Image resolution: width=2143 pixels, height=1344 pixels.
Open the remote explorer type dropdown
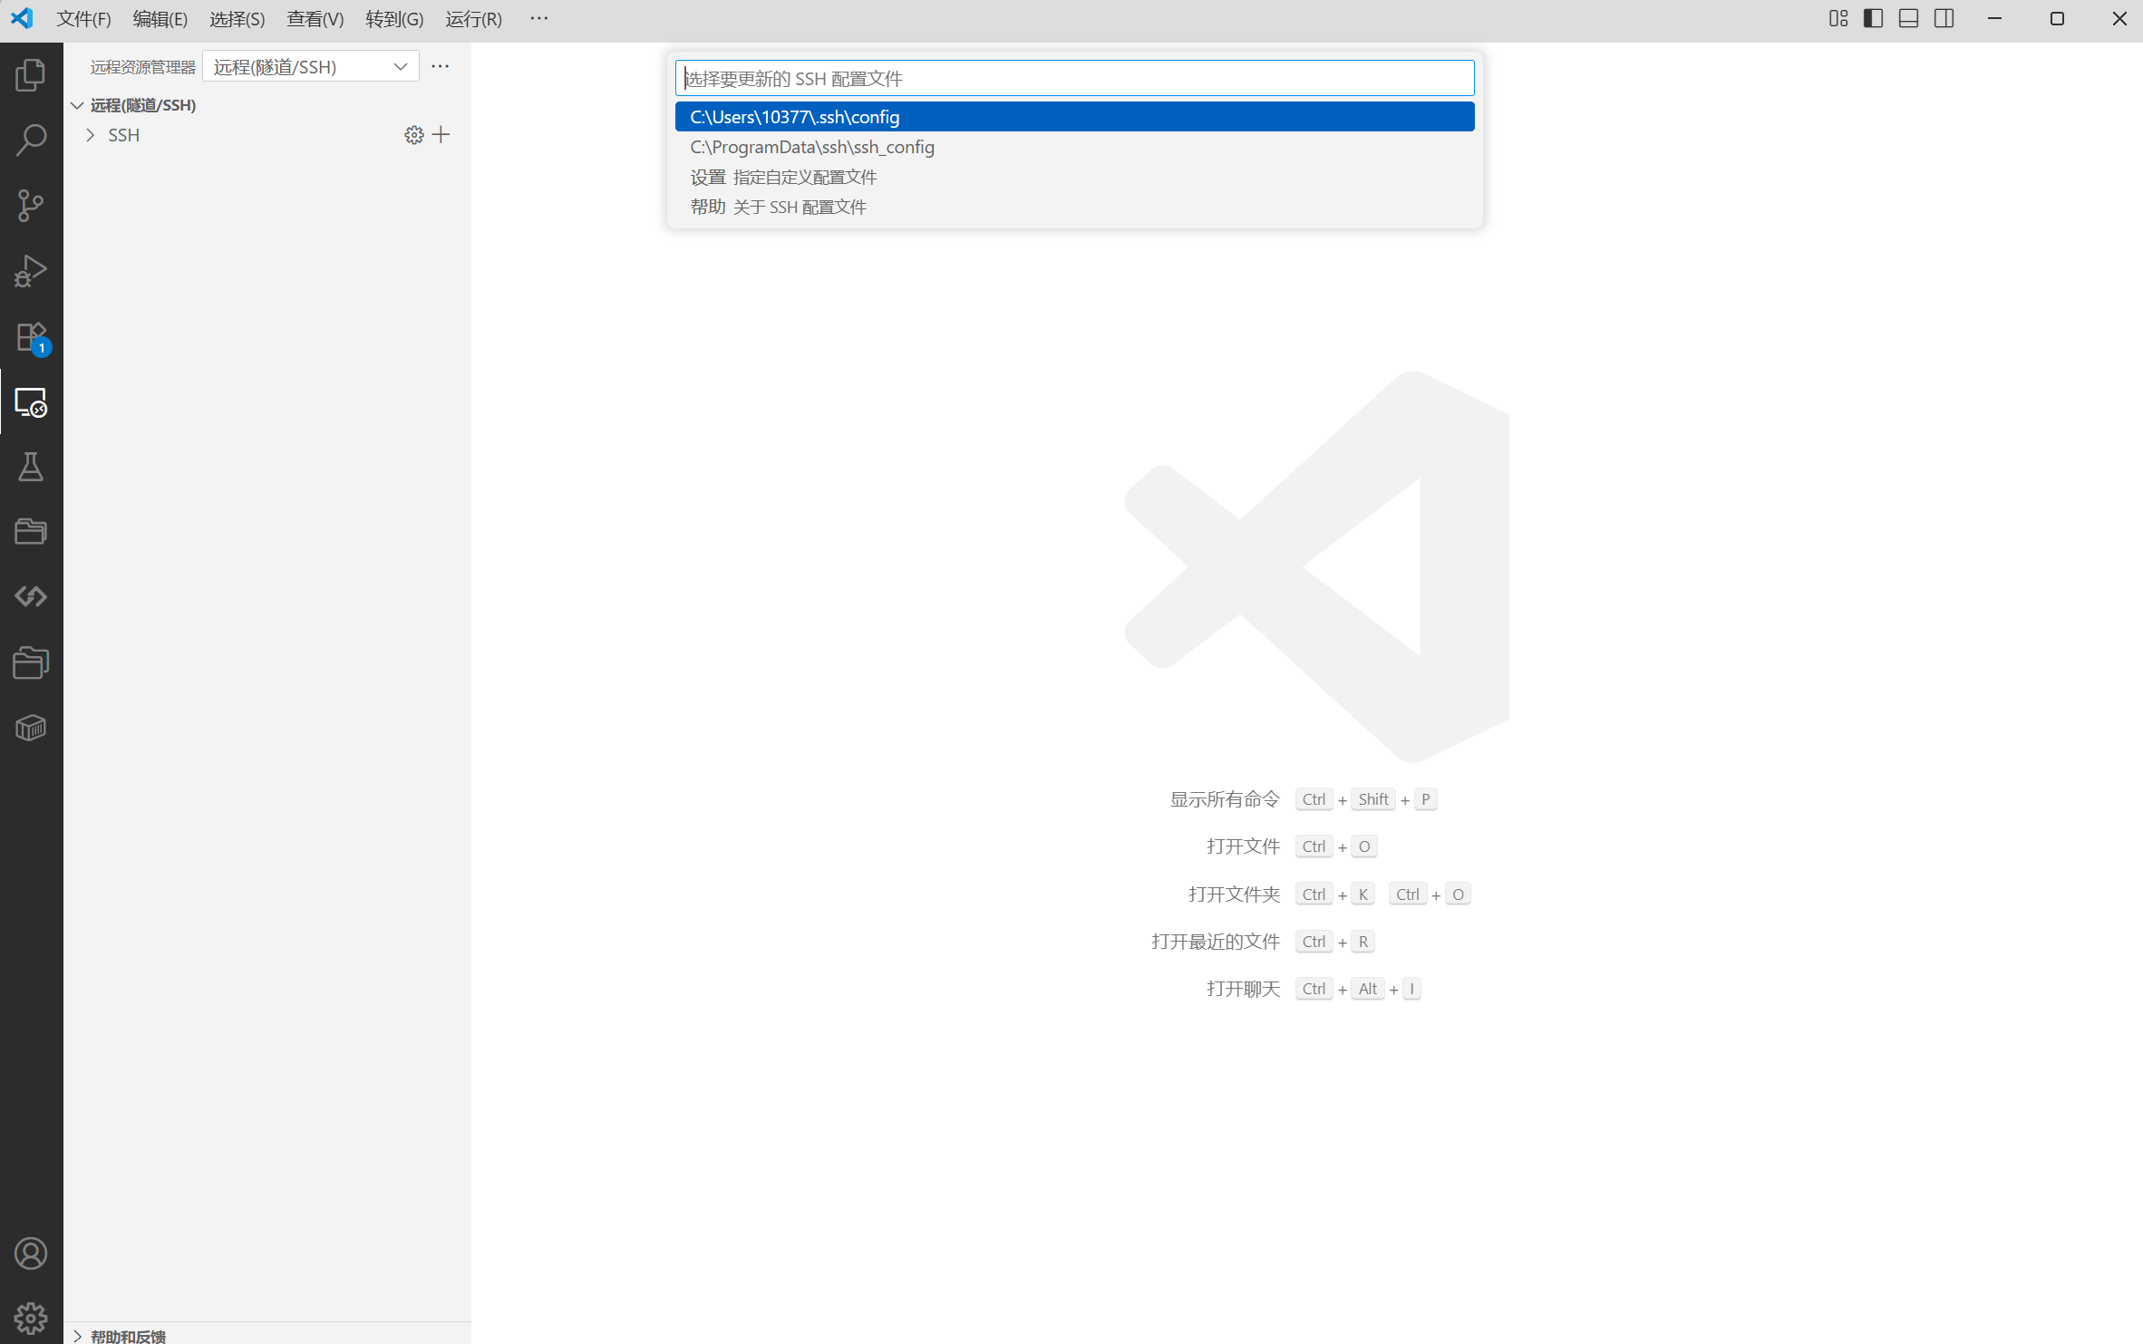[x=310, y=67]
